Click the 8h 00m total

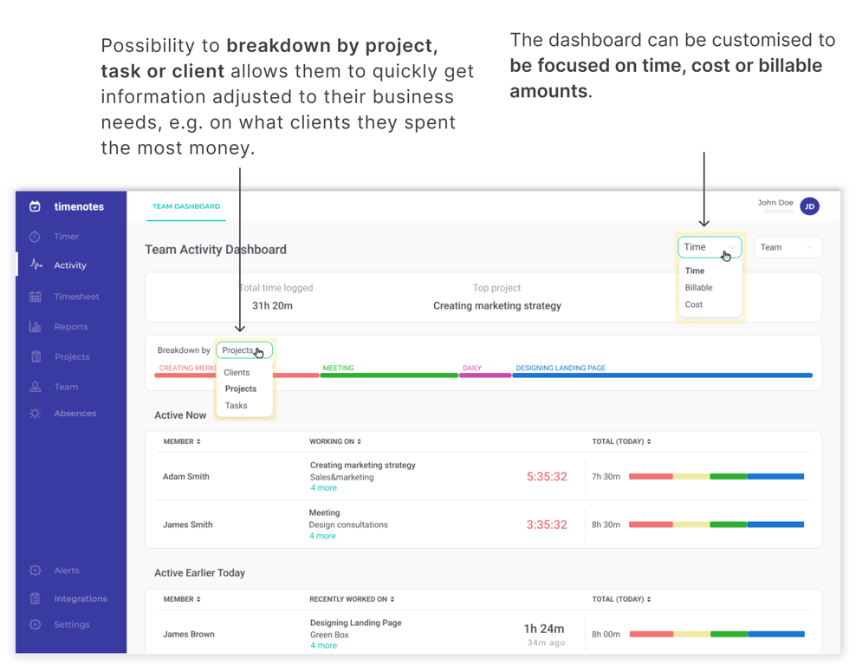pos(606,634)
